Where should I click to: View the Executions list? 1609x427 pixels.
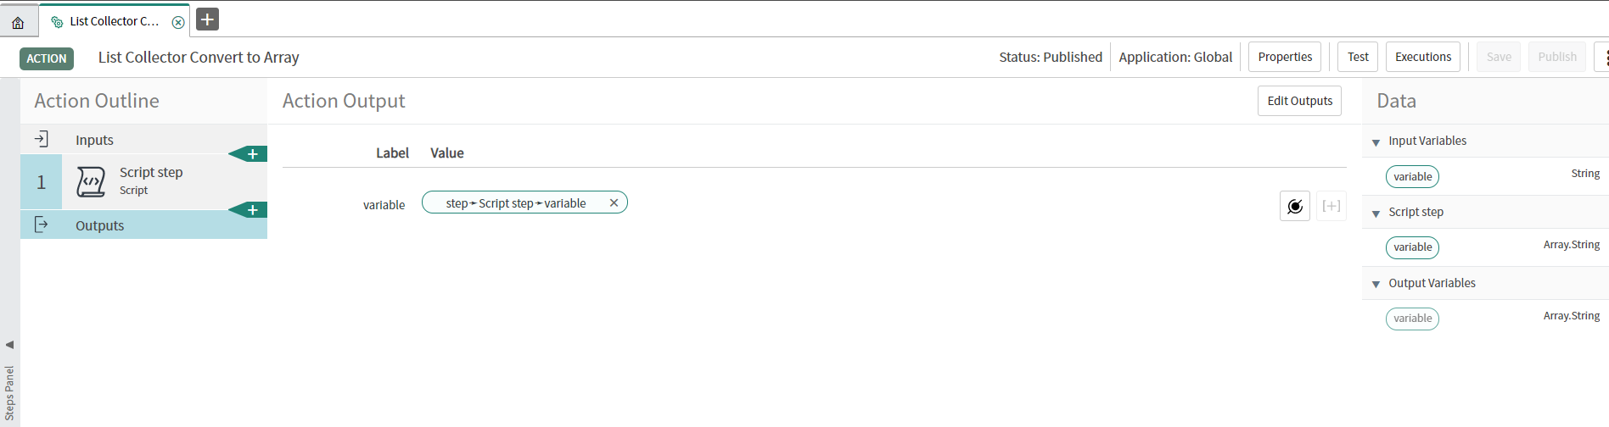(1422, 57)
